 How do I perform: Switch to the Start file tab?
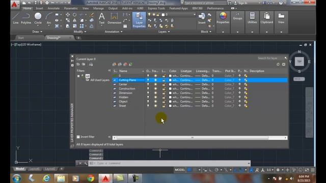point(20,38)
